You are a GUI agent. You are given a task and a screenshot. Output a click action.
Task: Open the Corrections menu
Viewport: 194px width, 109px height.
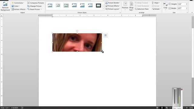point(18,3)
